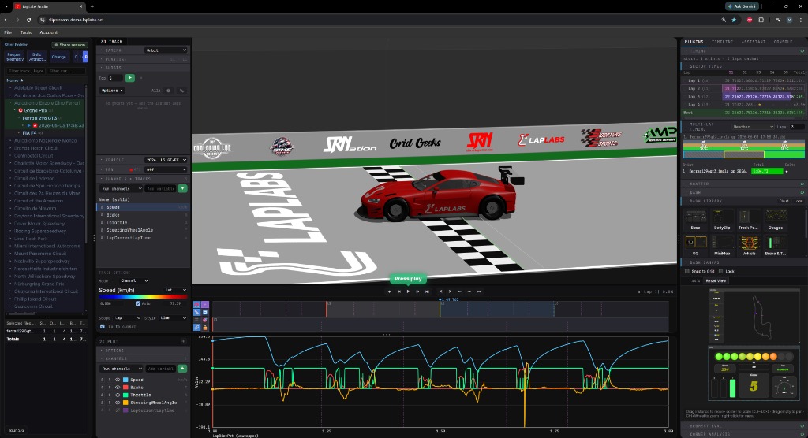Open the Jet colormap dropdown
The image size is (808, 438).
click(174, 290)
